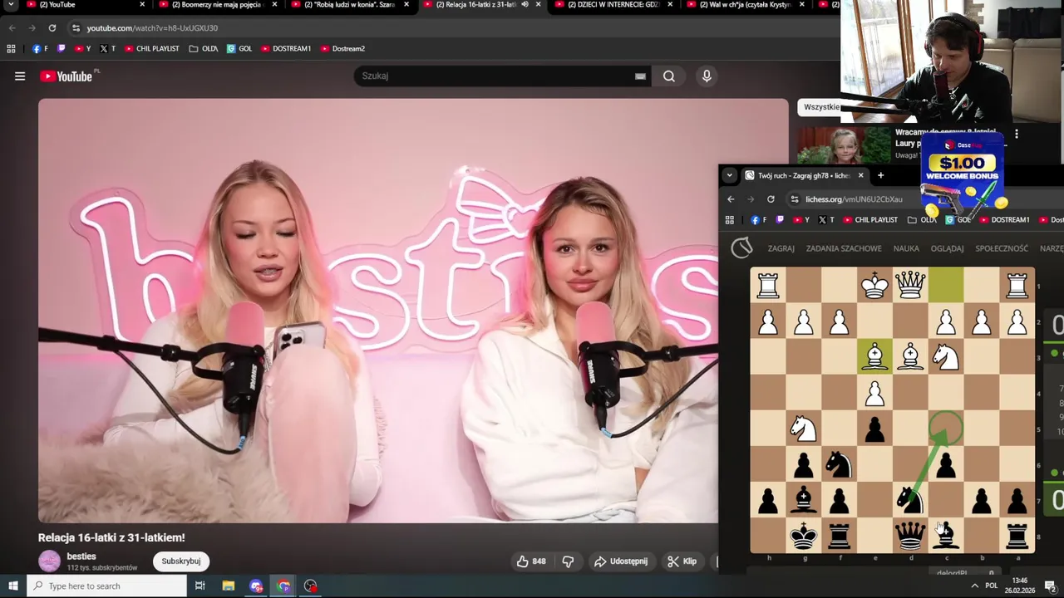Expand the tab search dropdown in the YouTube window
The height and width of the screenshot is (598, 1064).
coord(11,5)
